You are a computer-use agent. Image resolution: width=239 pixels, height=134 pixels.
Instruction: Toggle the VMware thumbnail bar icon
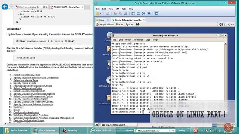coord(139,13)
